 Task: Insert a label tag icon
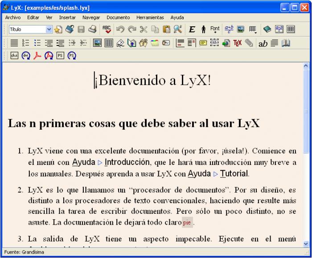120,43
